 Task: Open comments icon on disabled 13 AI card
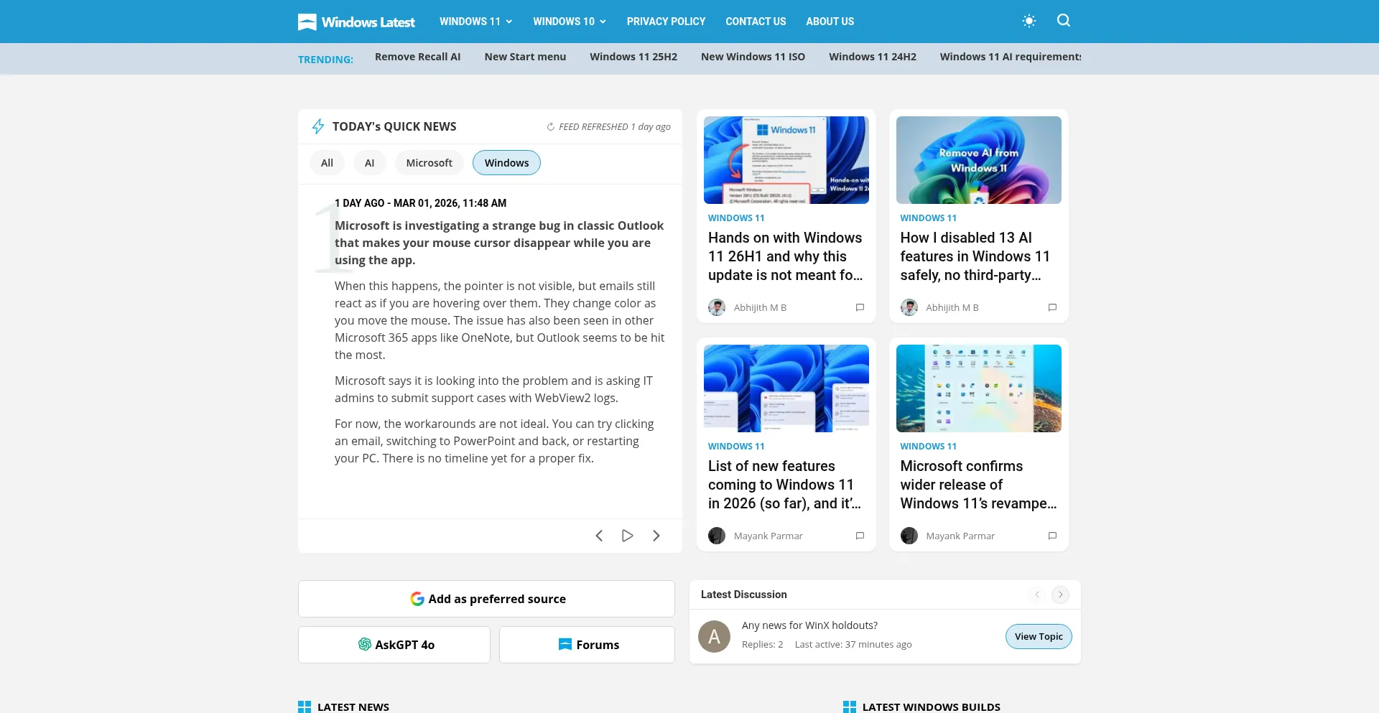(1052, 307)
